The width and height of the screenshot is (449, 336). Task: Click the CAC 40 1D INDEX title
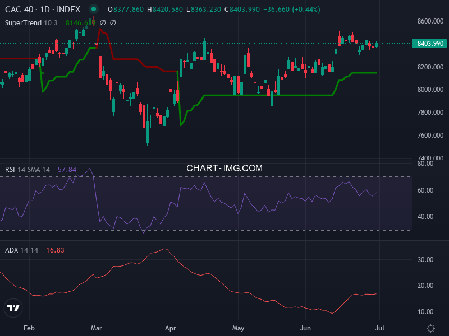coord(43,10)
